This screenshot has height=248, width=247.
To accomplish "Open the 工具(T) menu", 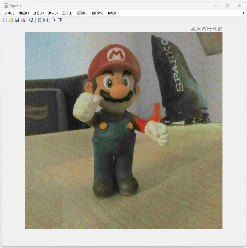I will click(x=67, y=13).
